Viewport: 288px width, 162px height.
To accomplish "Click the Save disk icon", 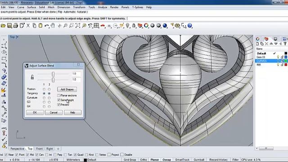I will [9, 26].
